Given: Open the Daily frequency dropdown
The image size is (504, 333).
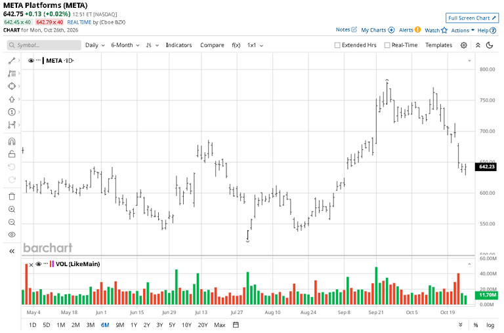Looking at the screenshot, I should [x=95, y=45].
